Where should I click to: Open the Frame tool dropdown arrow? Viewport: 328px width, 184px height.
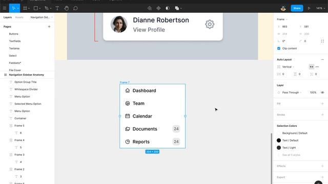coord(29,9)
